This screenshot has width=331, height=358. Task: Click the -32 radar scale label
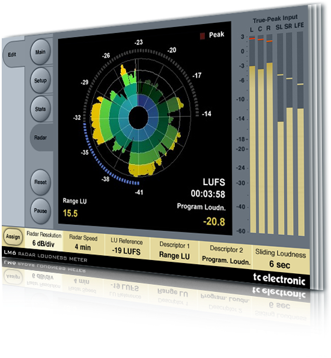point(77,118)
